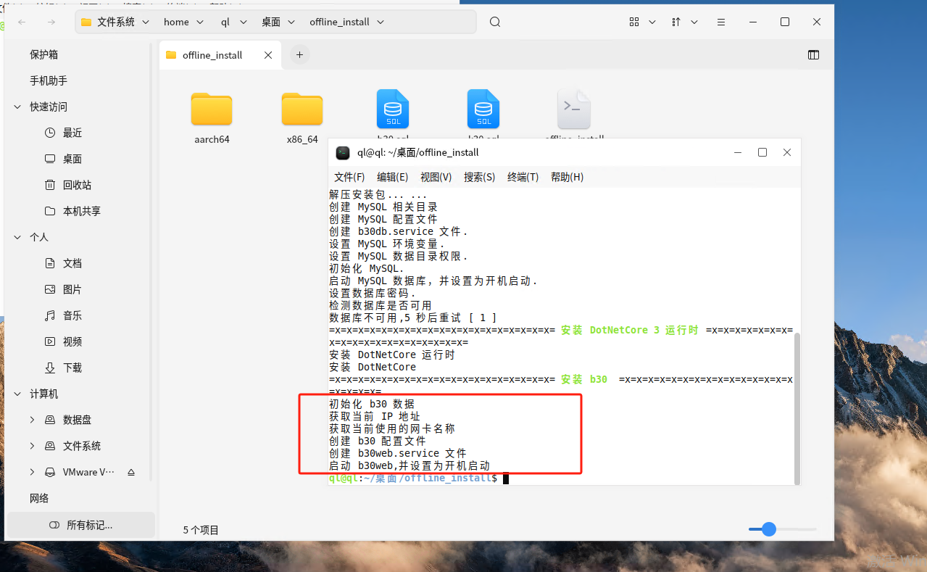Eject the VMware V… drive
Image resolution: width=927 pixels, height=572 pixels.
coord(131,472)
